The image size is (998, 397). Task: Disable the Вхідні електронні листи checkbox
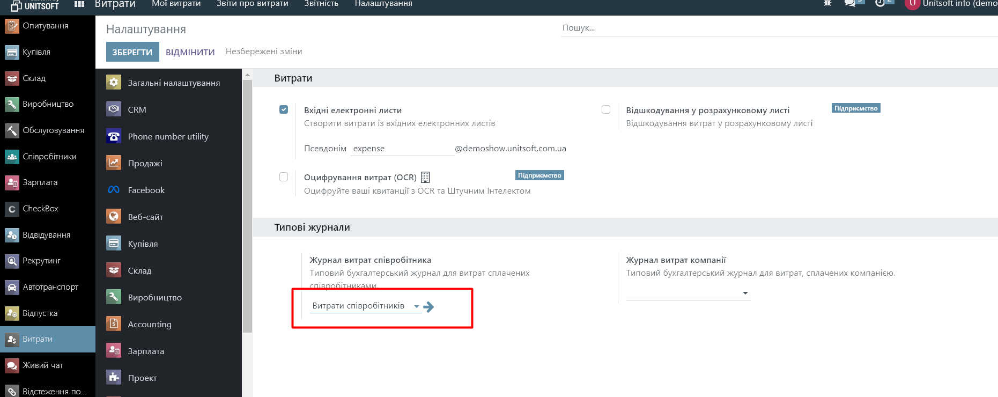tap(284, 109)
